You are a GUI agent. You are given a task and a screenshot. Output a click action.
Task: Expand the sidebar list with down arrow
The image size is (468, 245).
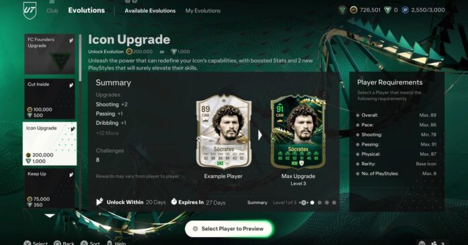[x=50, y=215]
